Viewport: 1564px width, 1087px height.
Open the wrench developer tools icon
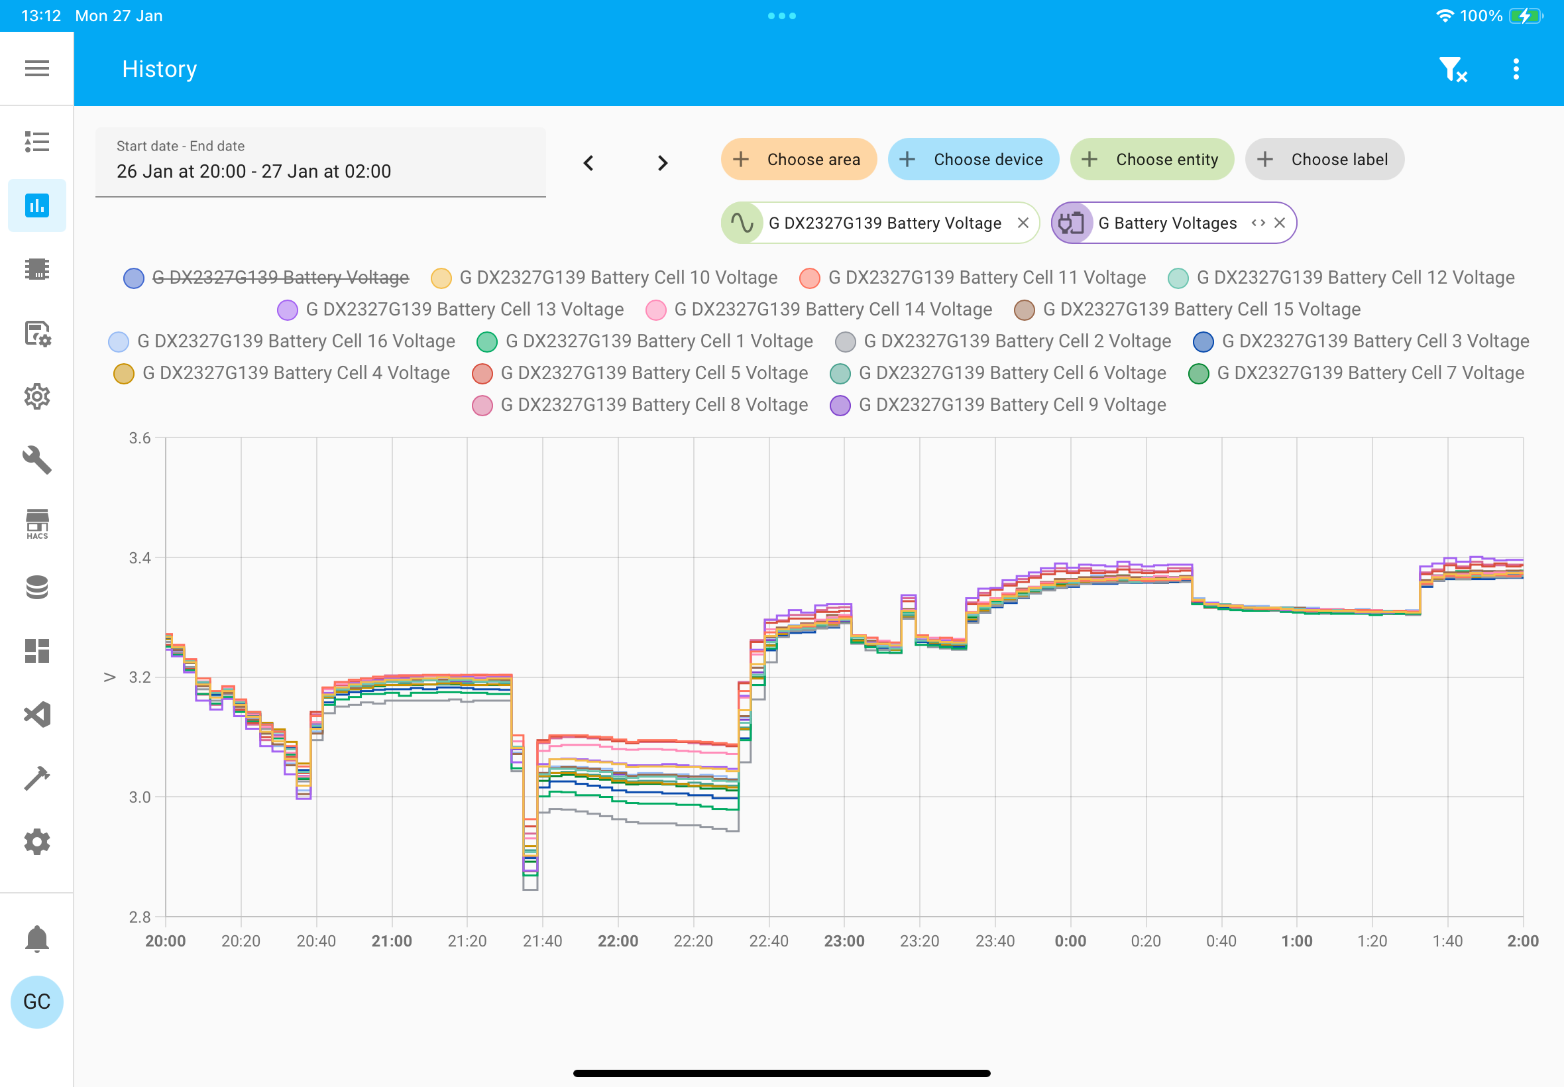(36, 460)
